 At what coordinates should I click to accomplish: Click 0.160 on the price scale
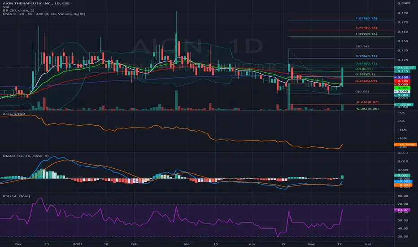pyautogui.click(x=403, y=32)
